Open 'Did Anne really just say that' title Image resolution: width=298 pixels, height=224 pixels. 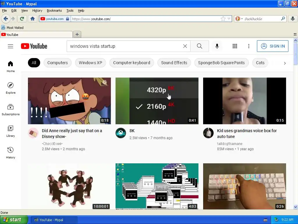click(72, 134)
